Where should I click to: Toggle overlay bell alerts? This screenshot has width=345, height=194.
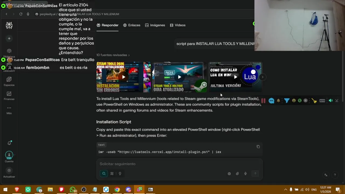point(278,101)
